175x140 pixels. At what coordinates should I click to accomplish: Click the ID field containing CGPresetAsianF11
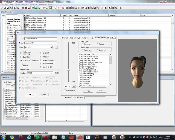coord(41,39)
